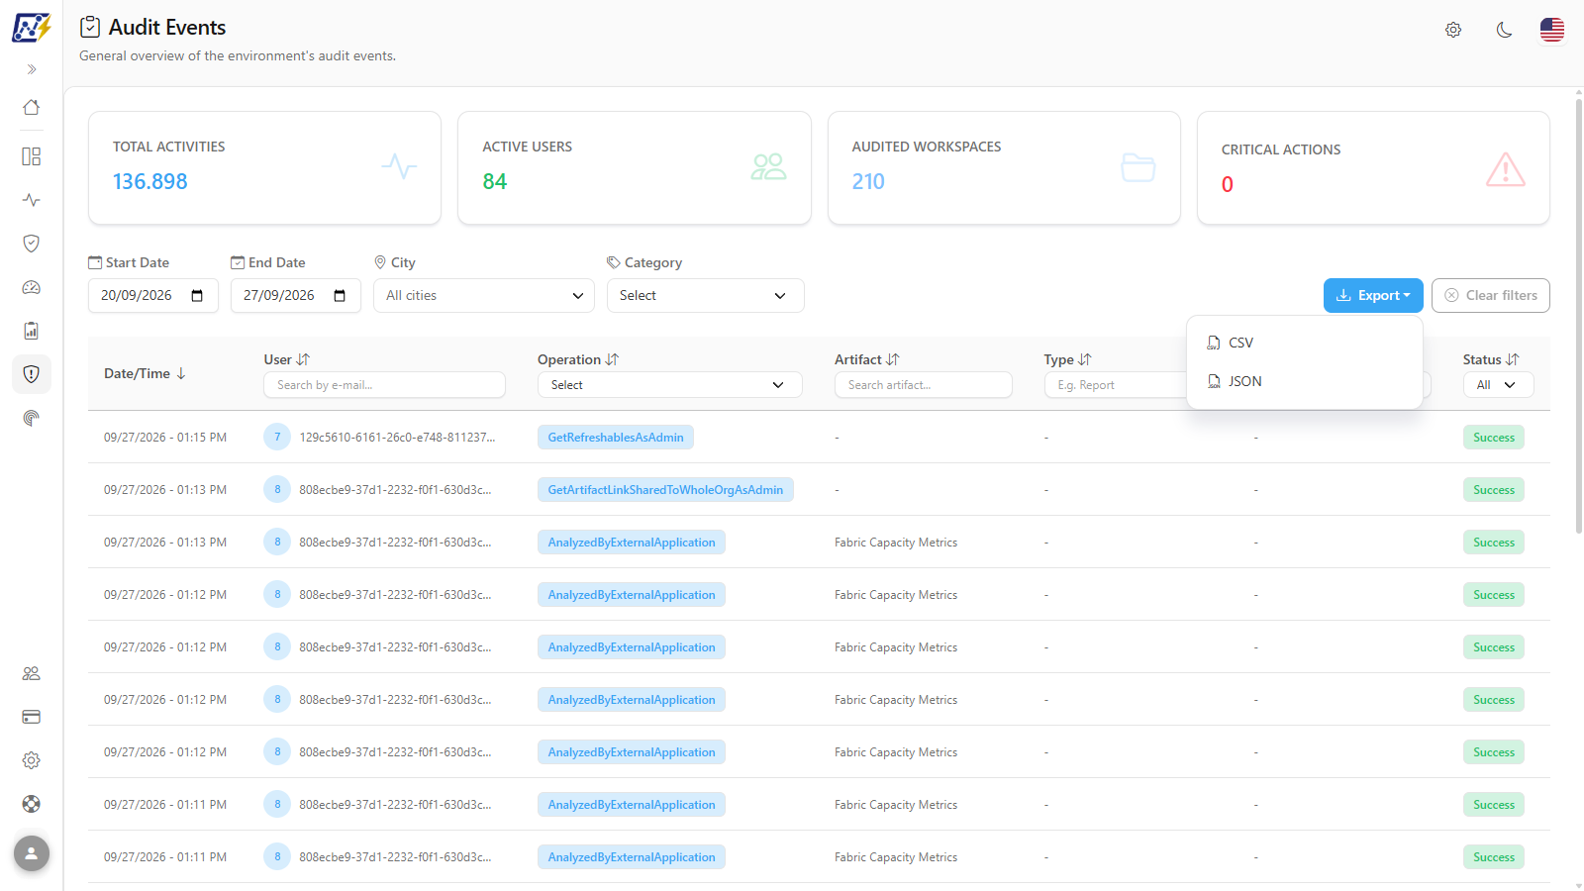The height and width of the screenshot is (891, 1584).
Task: Open the shield checkmark icon in sidebar
Action: (32, 244)
